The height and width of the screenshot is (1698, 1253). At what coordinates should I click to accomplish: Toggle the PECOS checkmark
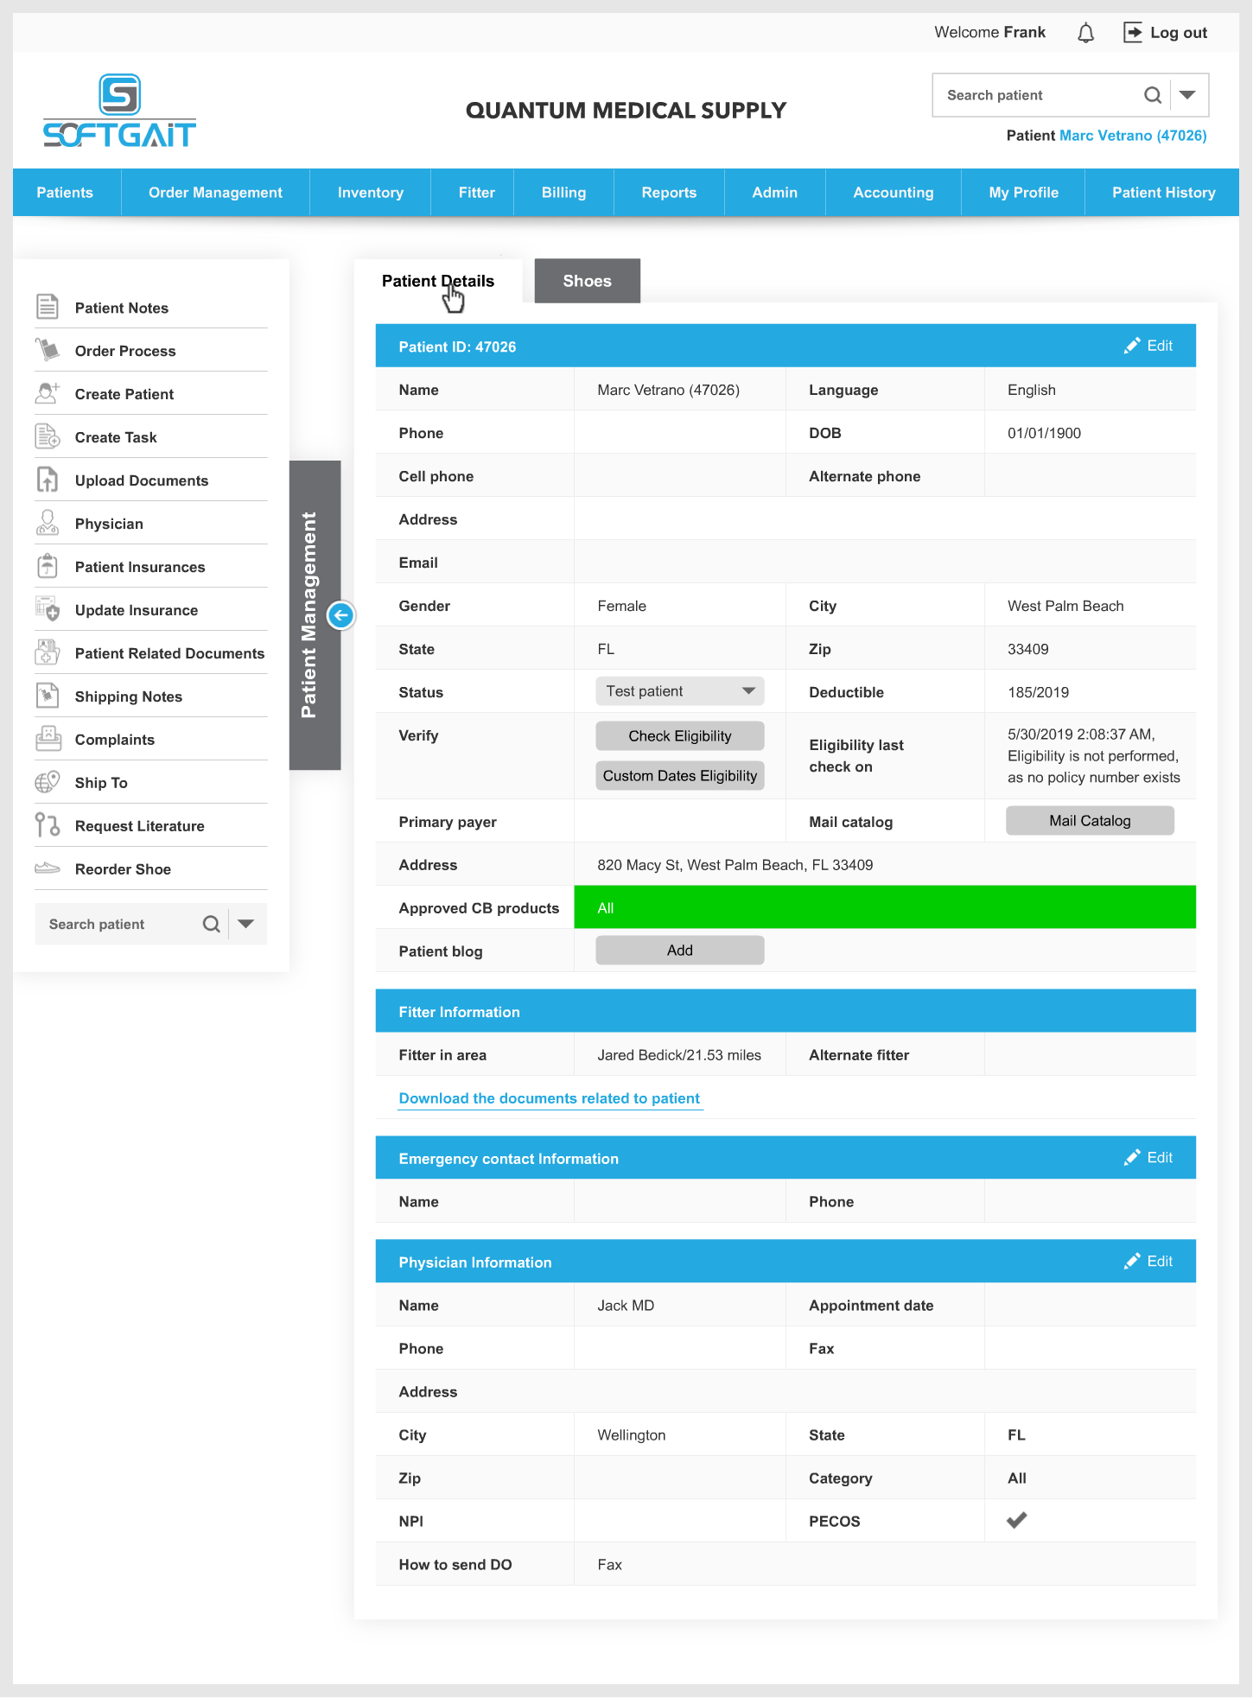point(1017,1520)
